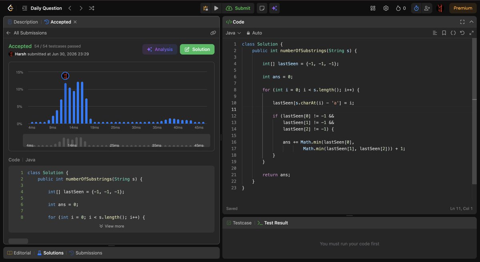Open the problem list panel icon
Screen dimensions: 480x262
tap(25, 8)
